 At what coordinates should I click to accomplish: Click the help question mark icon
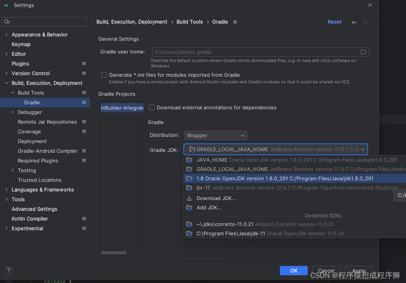click(9, 271)
